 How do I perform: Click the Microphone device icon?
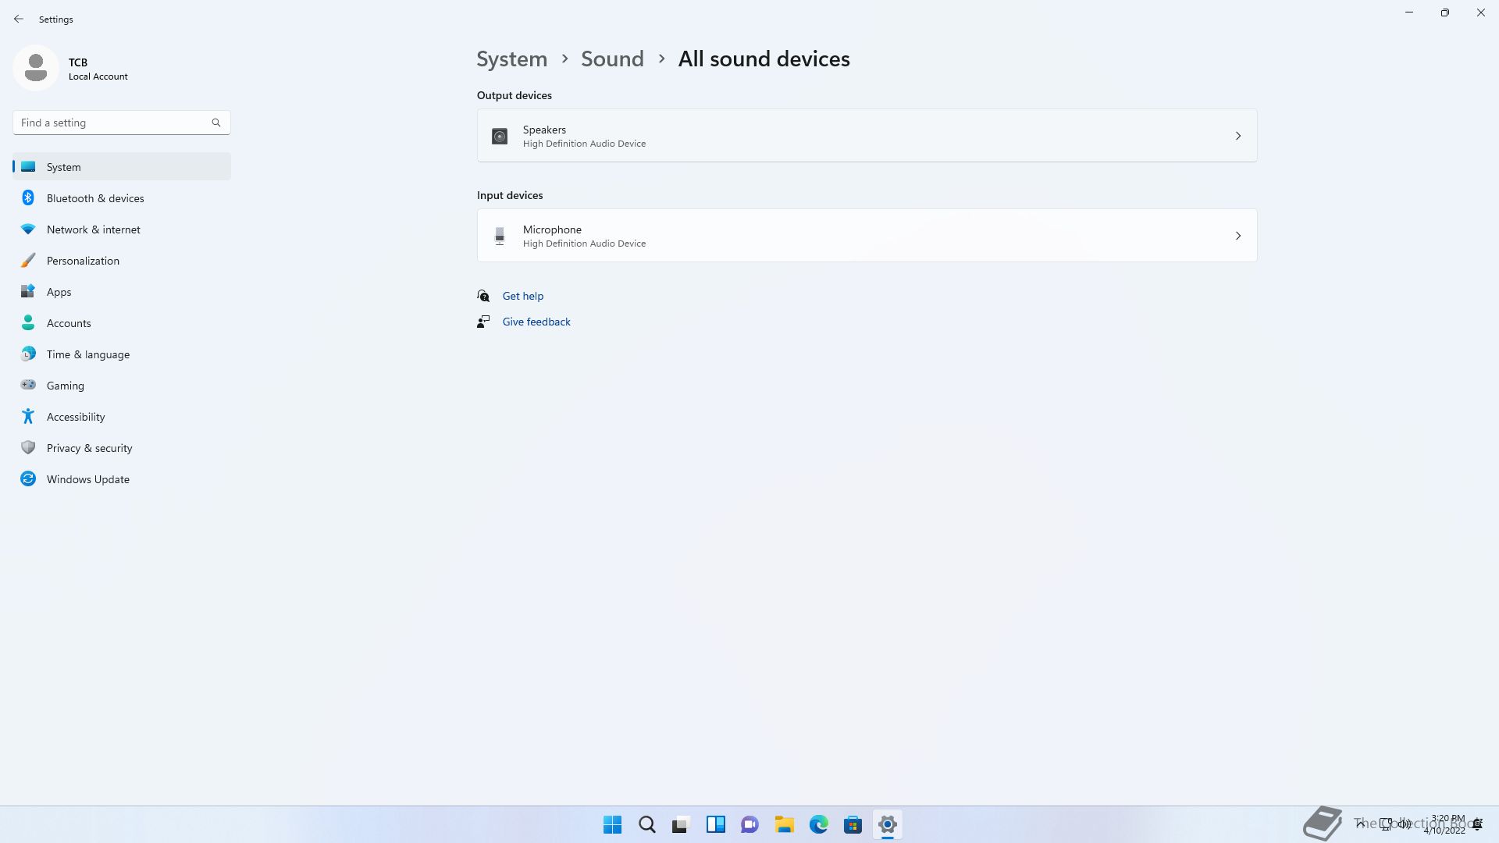click(500, 236)
